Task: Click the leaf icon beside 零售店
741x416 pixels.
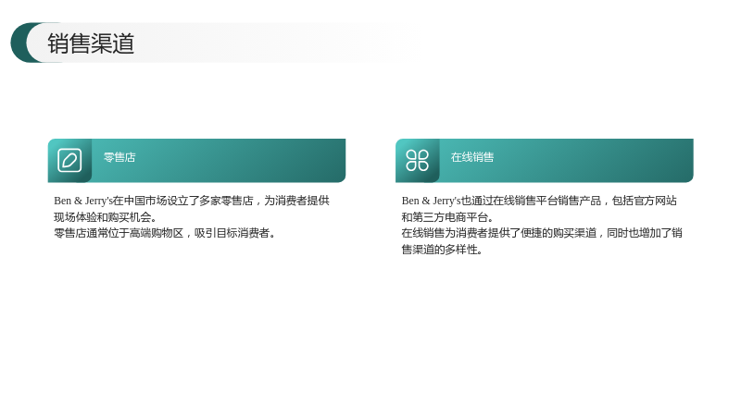Action: click(x=69, y=160)
